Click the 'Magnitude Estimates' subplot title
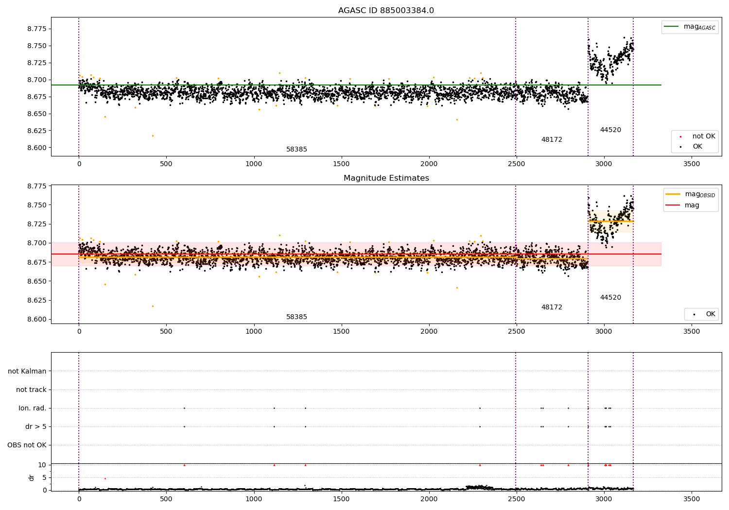Screen dimensions: 729x510 386,178
